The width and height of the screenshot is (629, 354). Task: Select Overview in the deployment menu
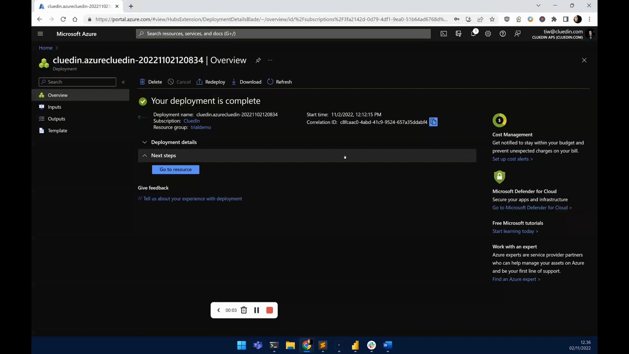coord(80,95)
